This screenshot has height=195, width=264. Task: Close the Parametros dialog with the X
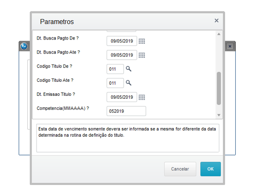click(216, 21)
